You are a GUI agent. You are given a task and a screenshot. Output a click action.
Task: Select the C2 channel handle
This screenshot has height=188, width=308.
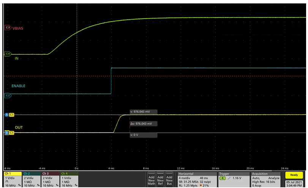tap(8, 96)
